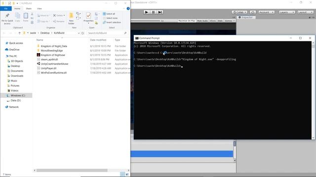Click the Paste clipboard icon
Image resolution: width=316 pixels, height=177 pixels.
click(x=26, y=16)
